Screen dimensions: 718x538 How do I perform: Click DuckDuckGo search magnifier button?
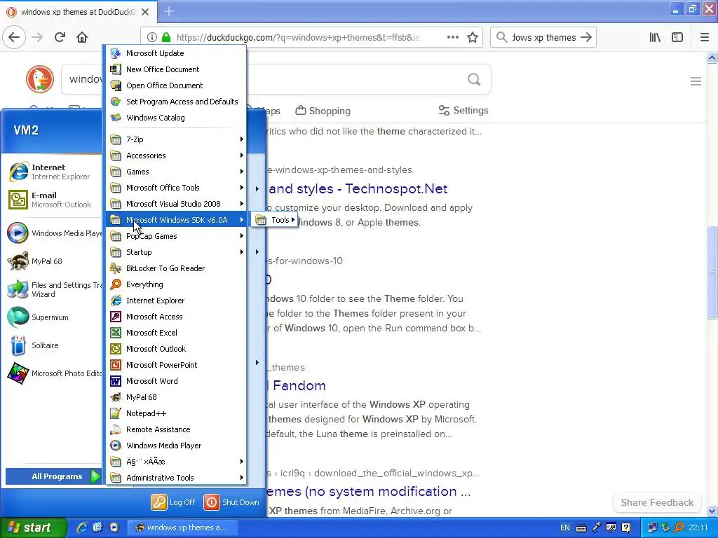474,80
